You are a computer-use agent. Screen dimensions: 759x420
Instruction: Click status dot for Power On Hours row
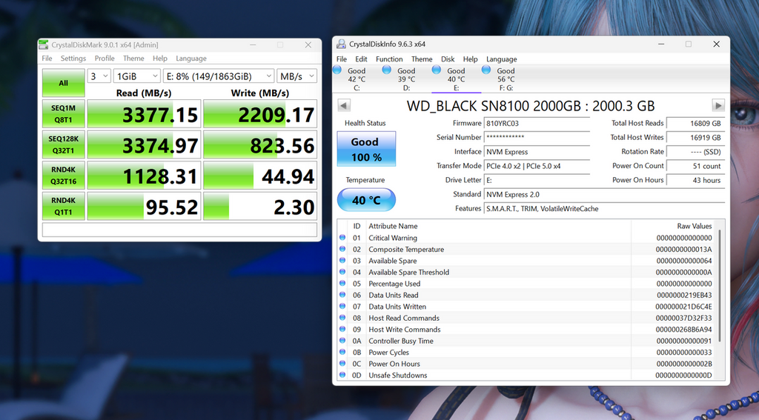click(342, 364)
